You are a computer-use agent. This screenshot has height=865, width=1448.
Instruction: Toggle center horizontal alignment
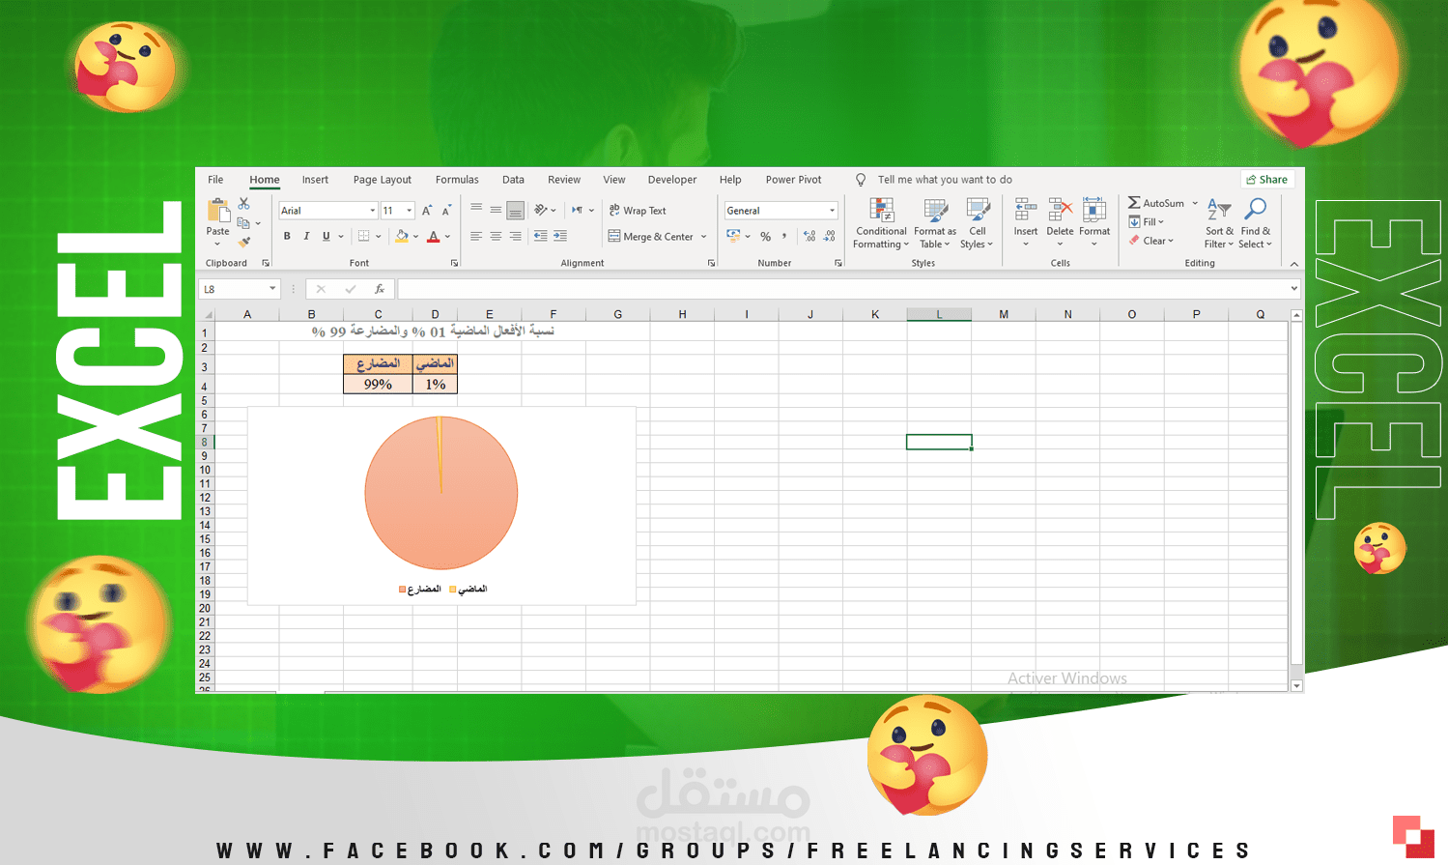click(x=496, y=236)
